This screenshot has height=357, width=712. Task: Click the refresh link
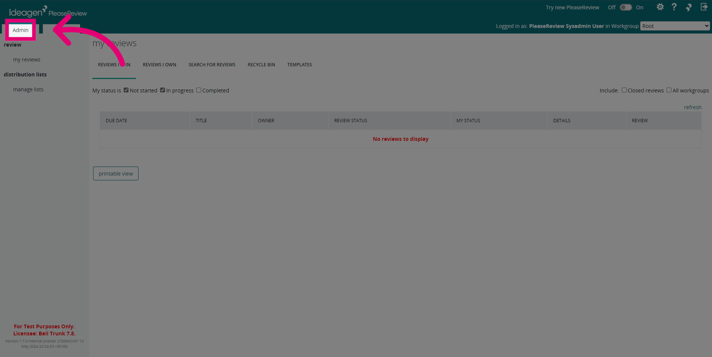pyautogui.click(x=693, y=107)
